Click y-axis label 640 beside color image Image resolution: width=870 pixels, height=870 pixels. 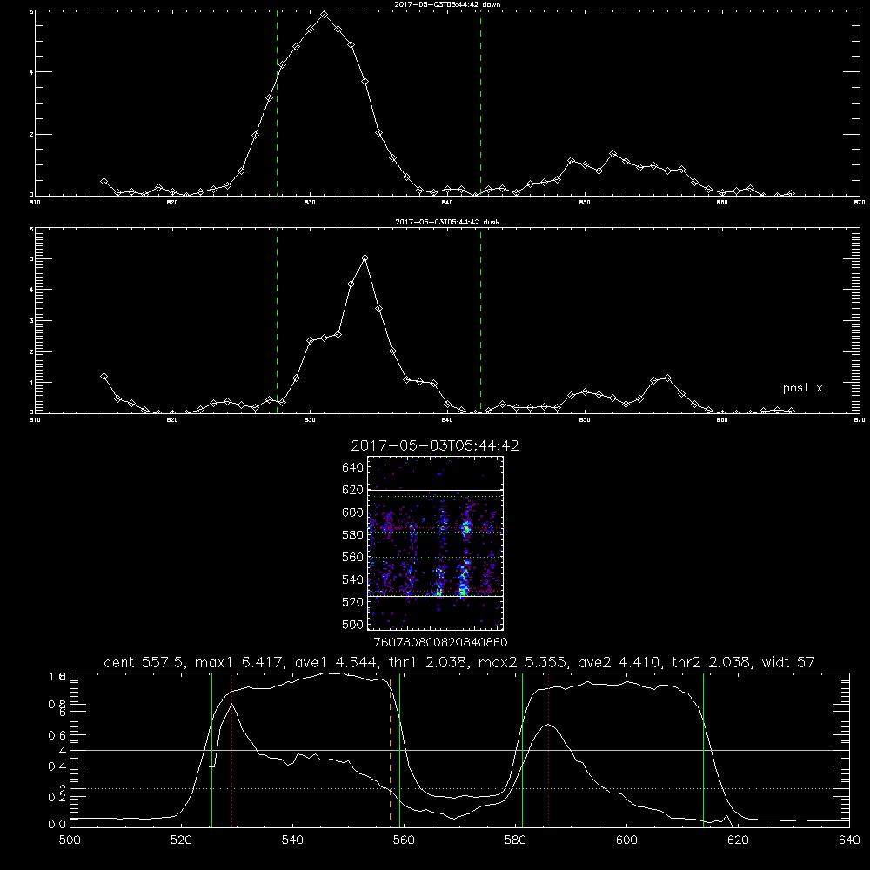point(353,467)
